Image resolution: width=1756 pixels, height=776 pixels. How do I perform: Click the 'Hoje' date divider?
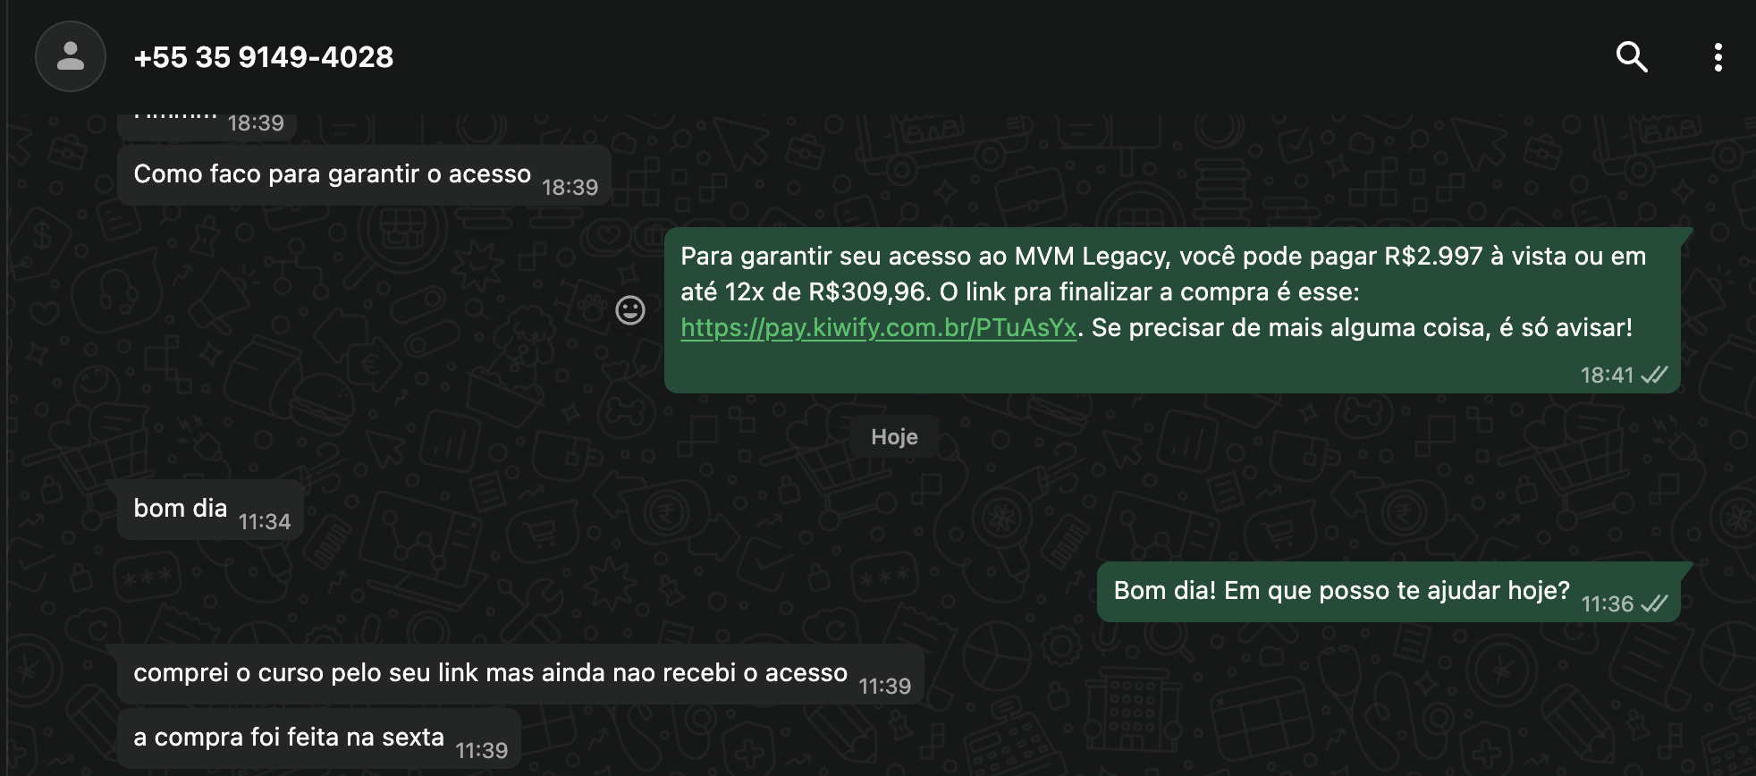click(x=893, y=436)
